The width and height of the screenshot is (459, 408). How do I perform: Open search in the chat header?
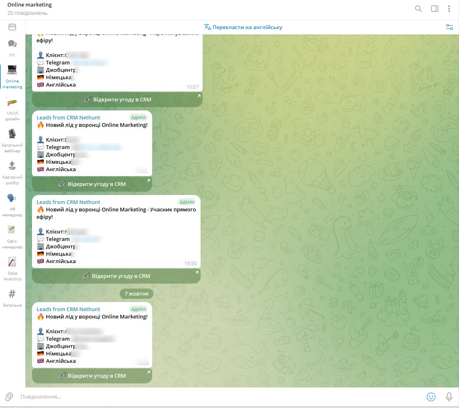click(418, 9)
